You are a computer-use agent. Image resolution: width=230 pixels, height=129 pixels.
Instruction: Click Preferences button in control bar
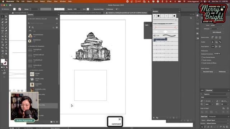[x=110, y=9]
